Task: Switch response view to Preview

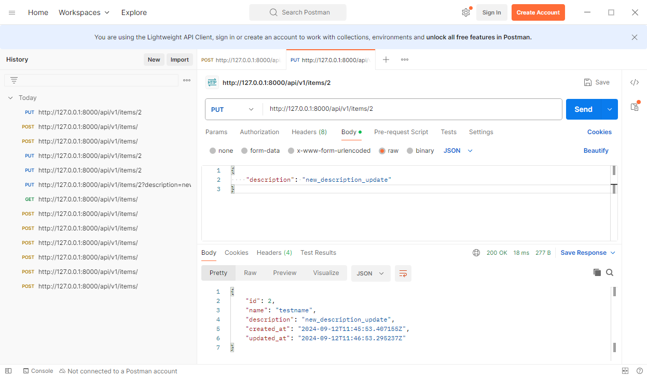Action: point(285,273)
